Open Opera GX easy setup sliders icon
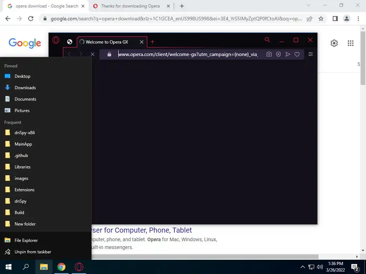Image resolution: width=366 pixels, height=274 pixels. [x=311, y=54]
